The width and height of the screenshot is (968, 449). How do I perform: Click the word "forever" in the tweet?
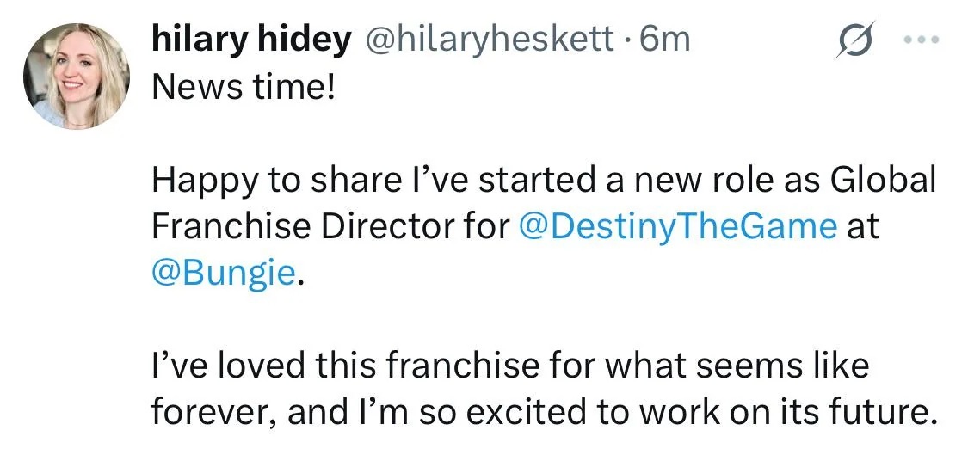tap(213, 412)
